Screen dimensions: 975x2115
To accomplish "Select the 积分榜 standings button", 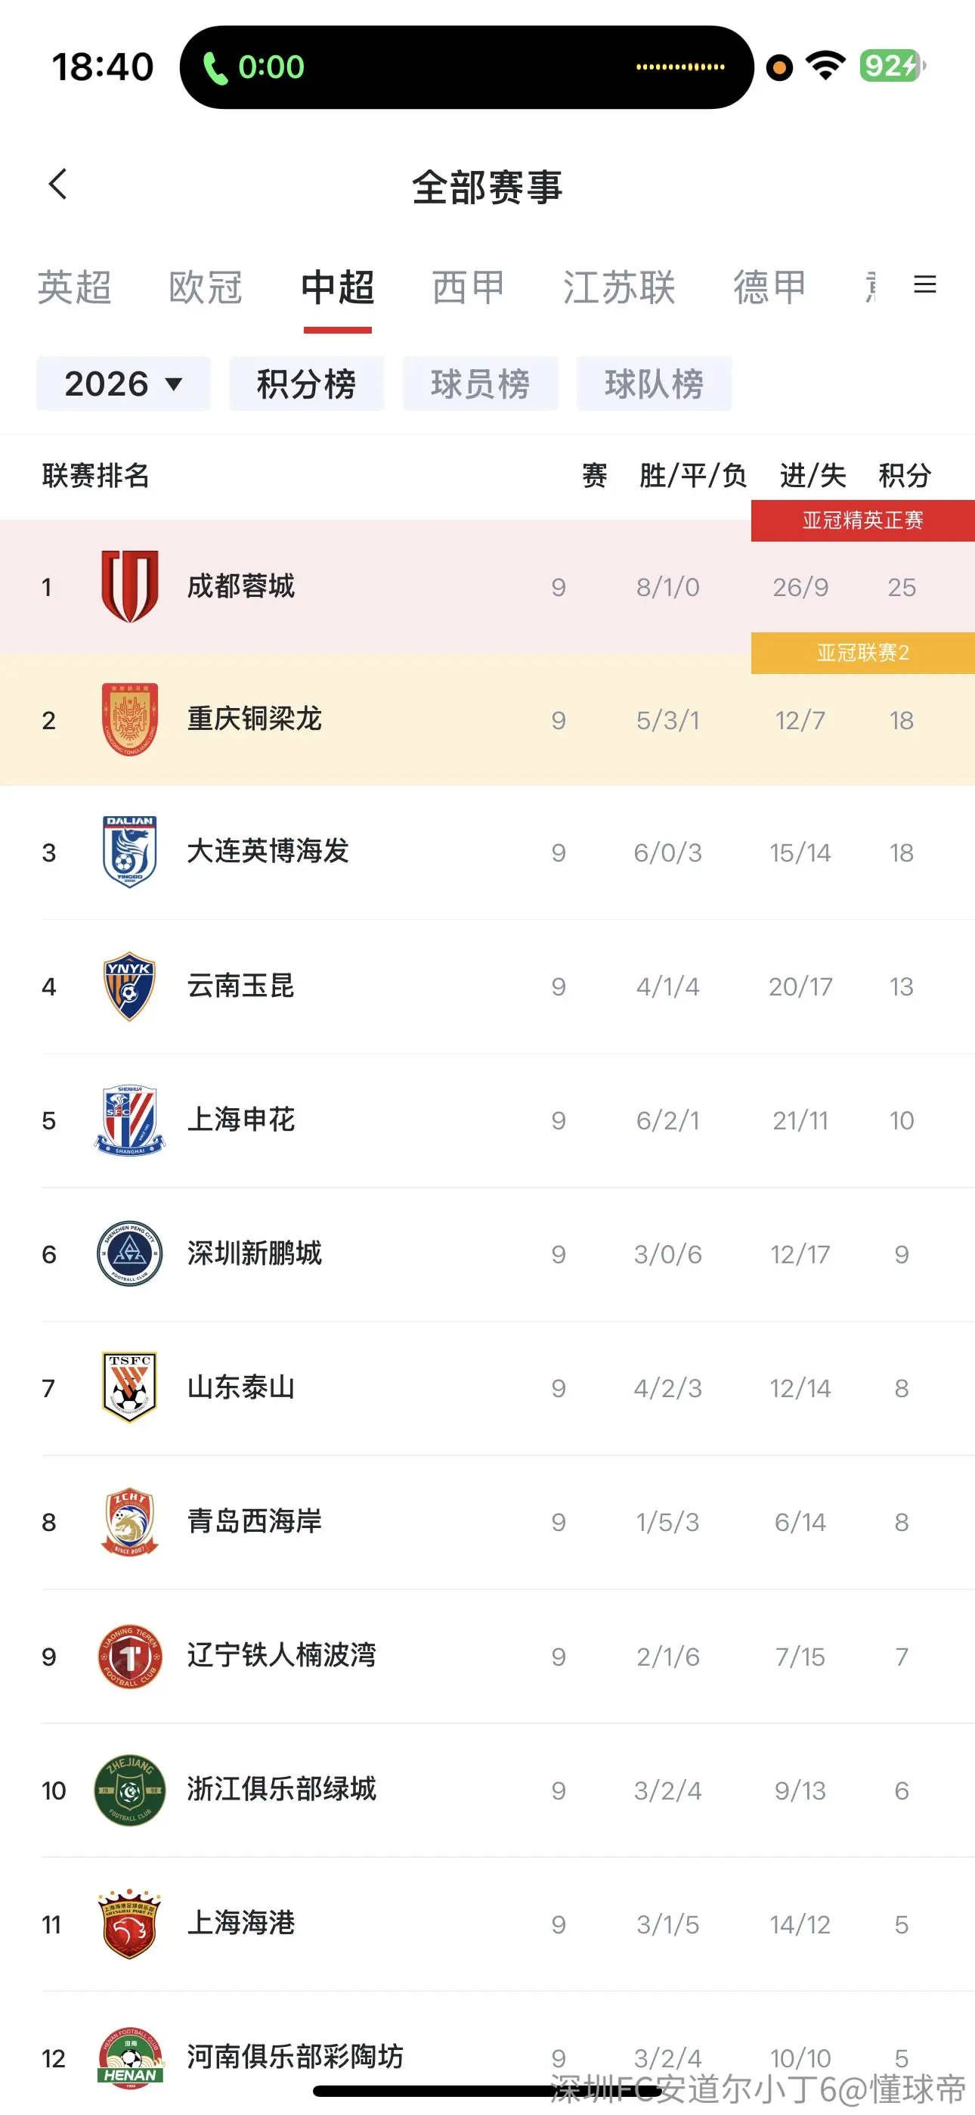I will (x=307, y=384).
